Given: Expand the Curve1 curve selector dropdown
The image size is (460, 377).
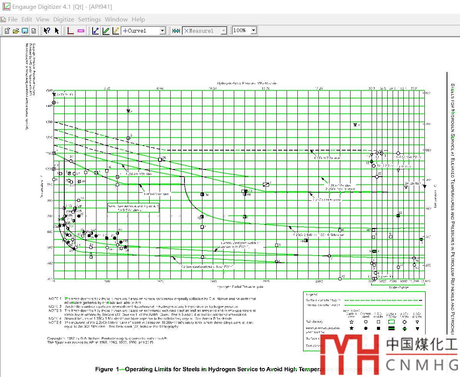Looking at the screenshot, I should click(x=162, y=31).
